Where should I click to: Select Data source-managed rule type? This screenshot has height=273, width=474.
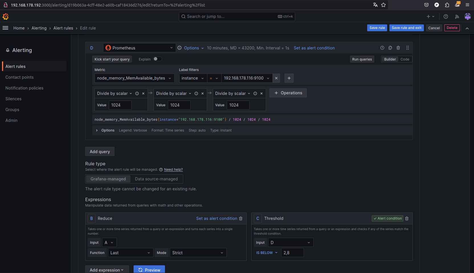[x=156, y=179]
